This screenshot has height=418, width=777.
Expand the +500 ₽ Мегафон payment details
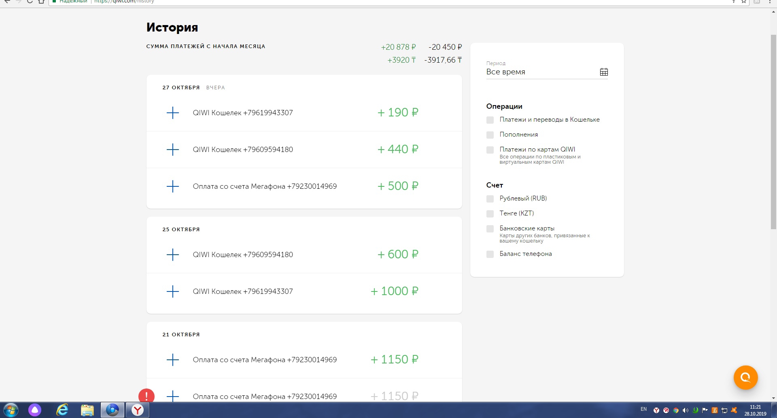coord(173,186)
